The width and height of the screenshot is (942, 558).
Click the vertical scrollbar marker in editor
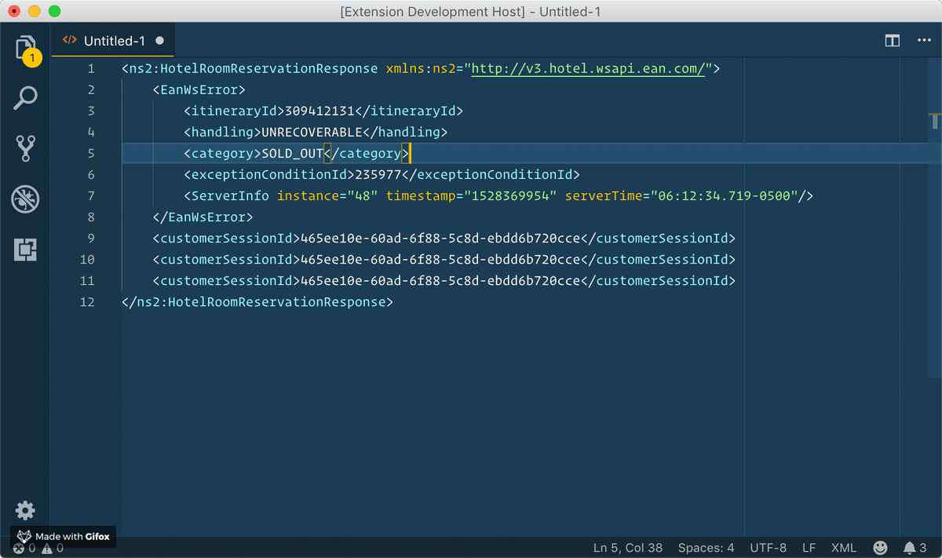click(x=934, y=122)
